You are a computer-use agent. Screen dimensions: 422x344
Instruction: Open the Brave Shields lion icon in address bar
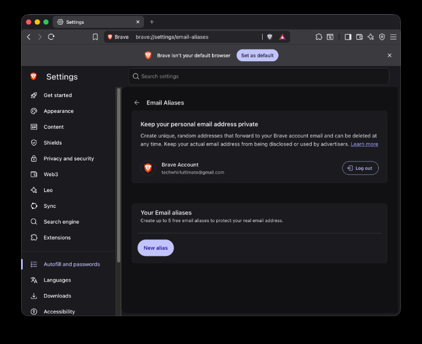[270, 37]
